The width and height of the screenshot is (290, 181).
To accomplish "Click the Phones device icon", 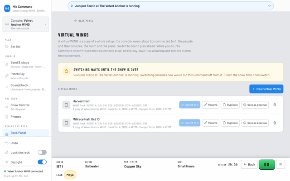I will point(7,117).
